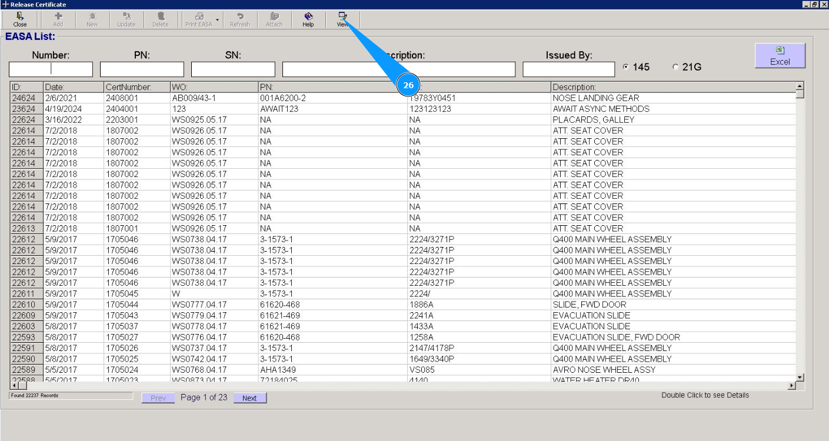Focus the Issued By input
This screenshot has height=441, width=829.
[570, 69]
